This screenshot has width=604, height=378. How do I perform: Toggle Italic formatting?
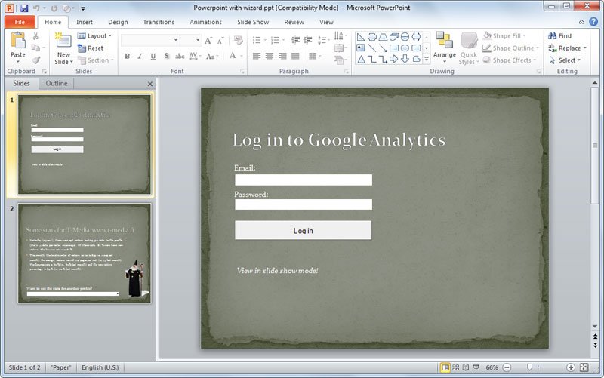pyautogui.click(x=140, y=56)
